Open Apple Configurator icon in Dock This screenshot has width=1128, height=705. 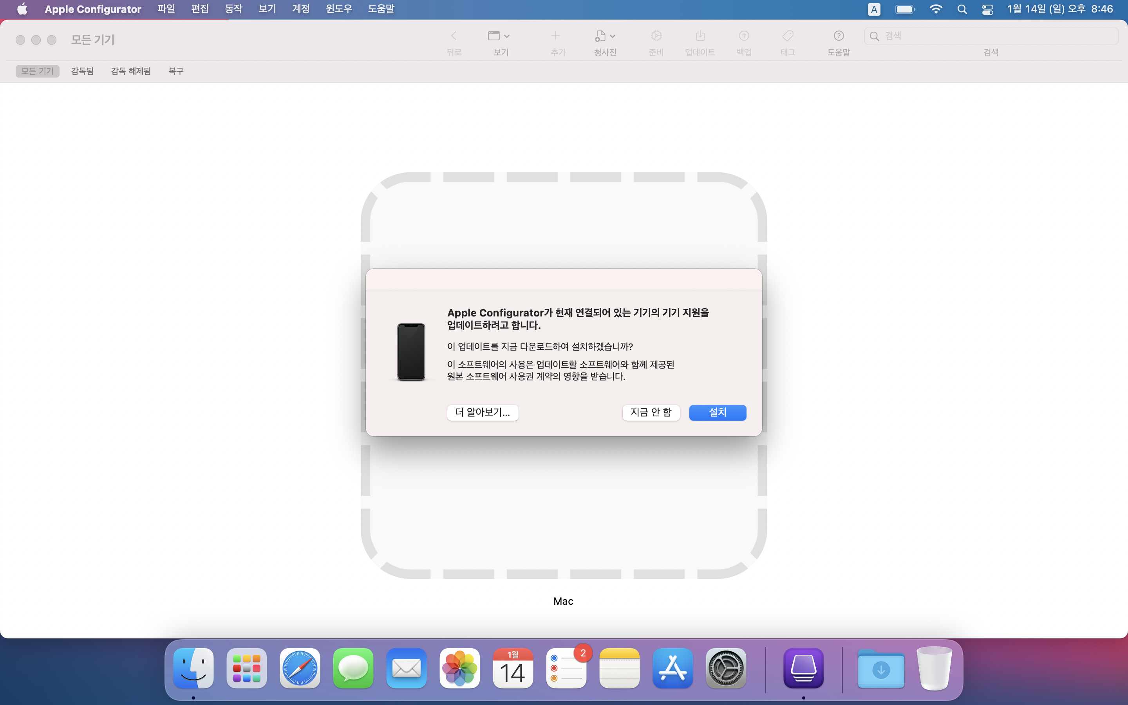(803, 668)
